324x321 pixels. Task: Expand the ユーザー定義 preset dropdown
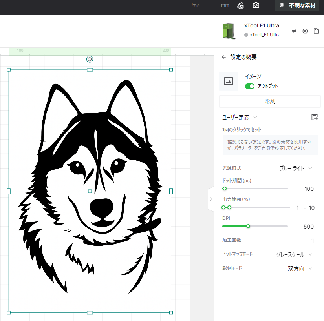click(240, 117)
